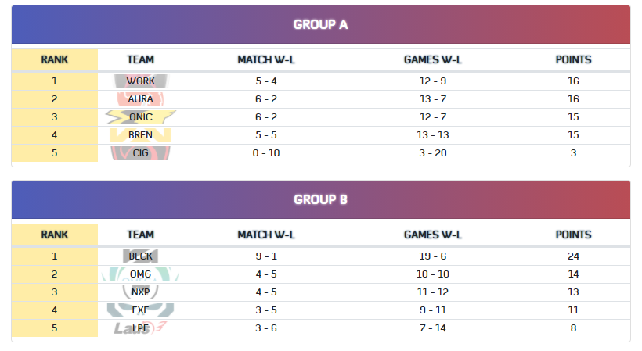The width and height of the screenshot is (642, 351).
Task: Select BLCK points value 24
Action: pos(573,256)
